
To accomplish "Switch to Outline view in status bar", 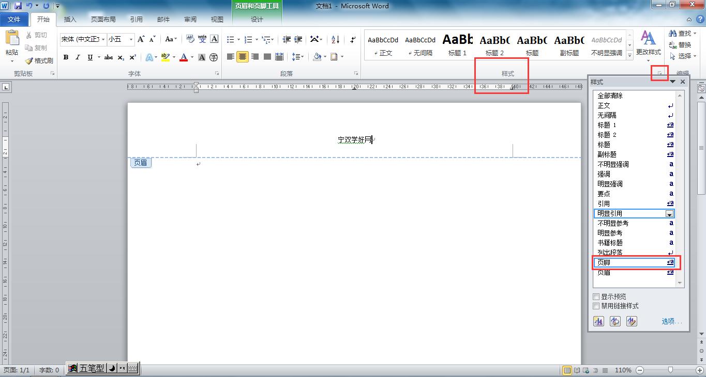I will tap(595, 370).
